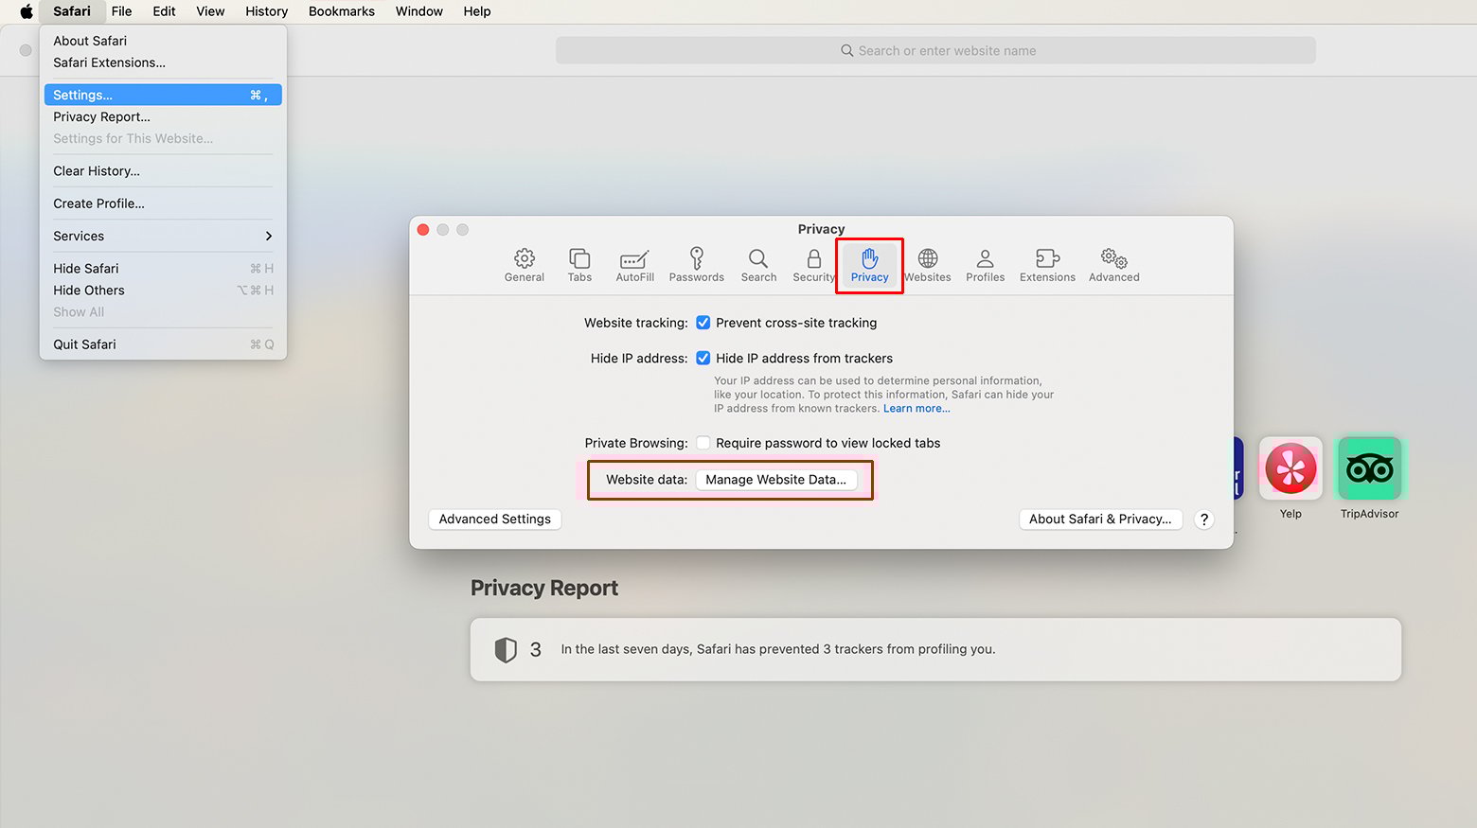Open Security settings
The image size is (1477, 828).
(x=812, y=265)
